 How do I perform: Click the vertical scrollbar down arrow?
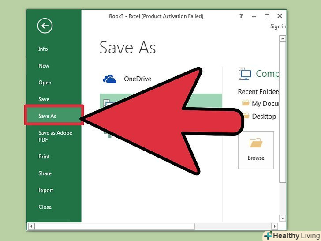[283, 218]
